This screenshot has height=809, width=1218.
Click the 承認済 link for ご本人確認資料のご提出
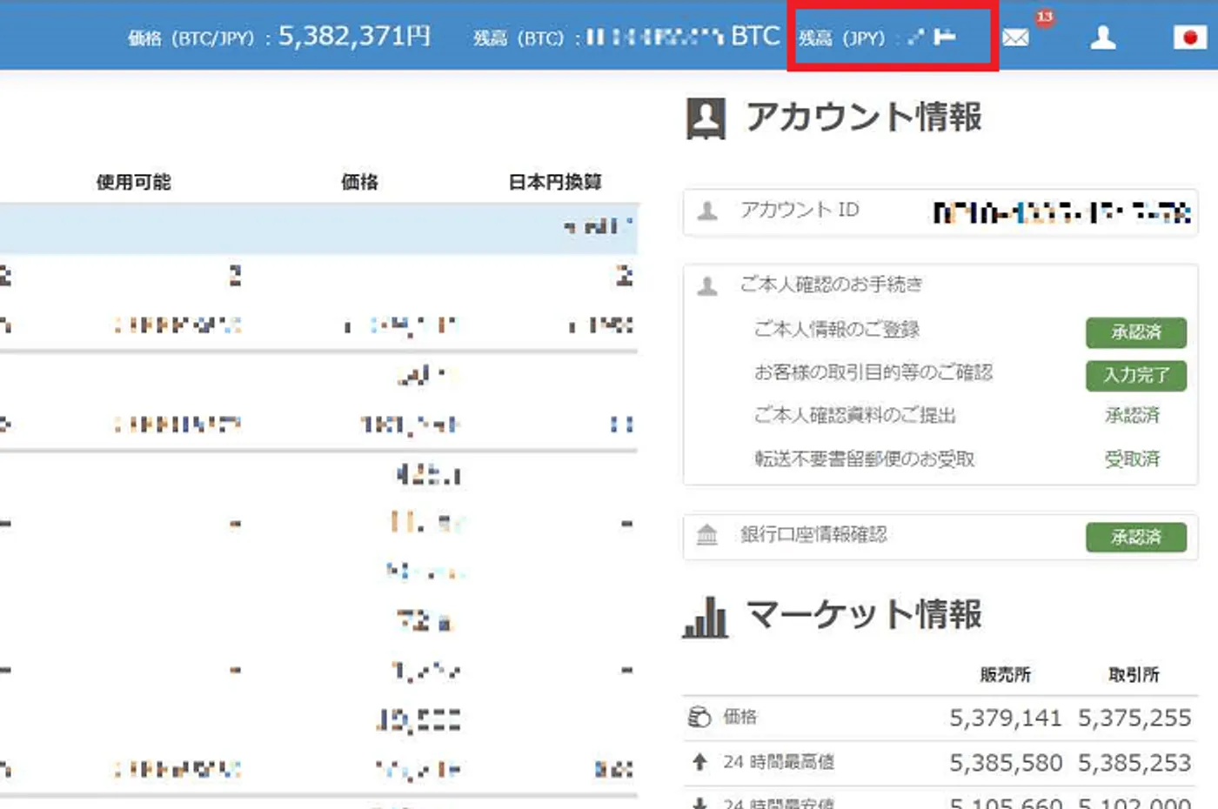coord(1133,416)
